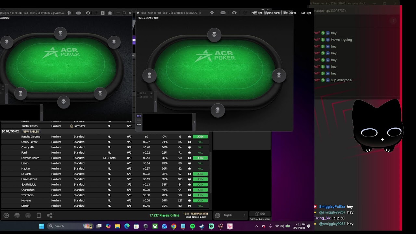
Task: Join the La Junta table
Action: pos(200,174)
